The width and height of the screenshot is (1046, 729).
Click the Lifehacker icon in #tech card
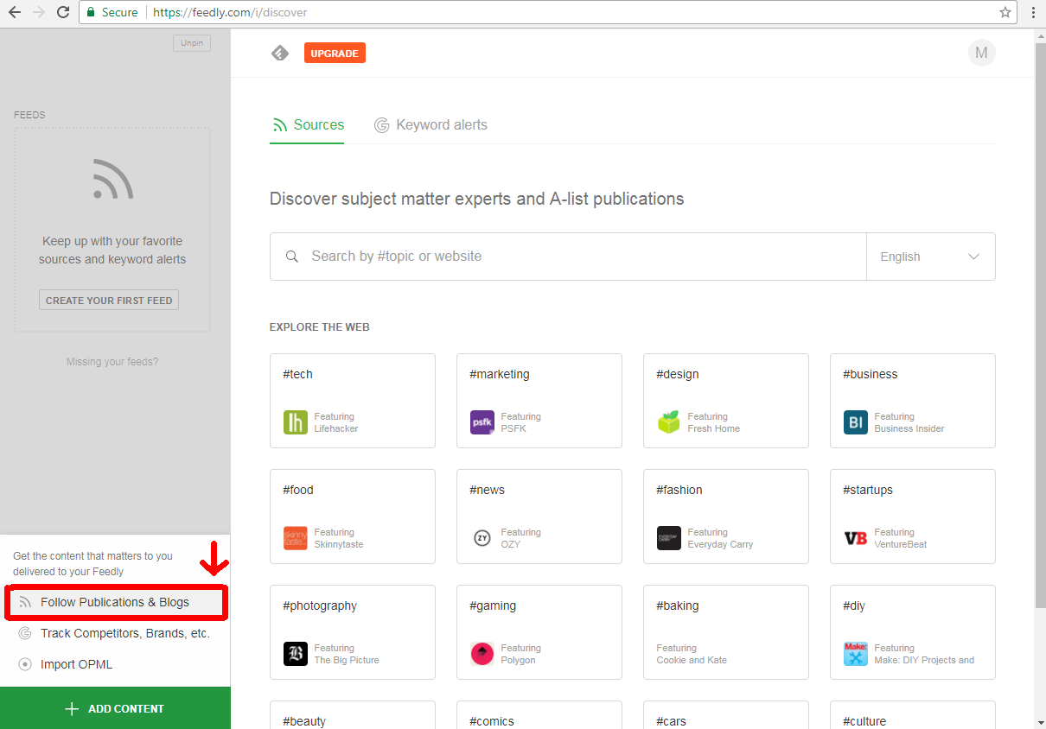click(296, 422)
